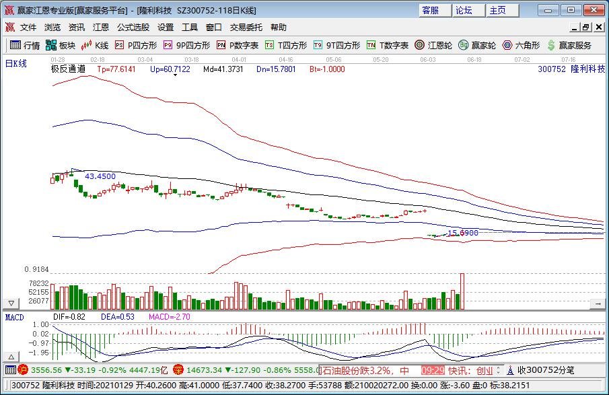Click the 极反通道 indicator name

coord(68,69)
